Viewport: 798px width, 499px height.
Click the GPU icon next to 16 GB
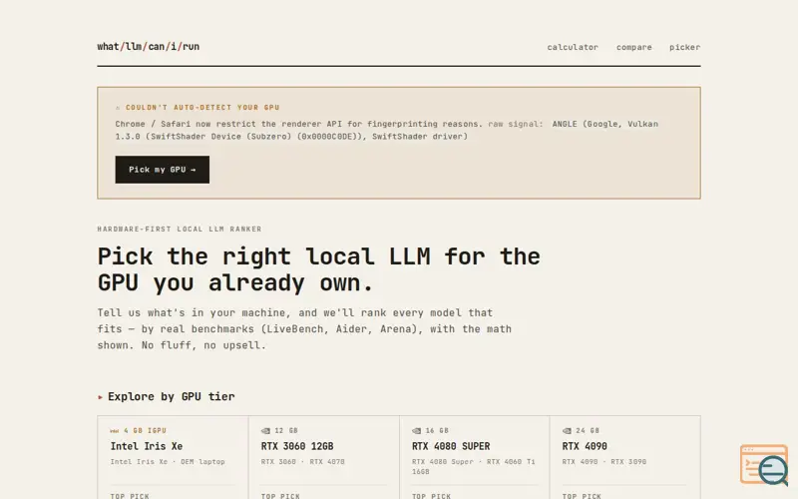416,431
